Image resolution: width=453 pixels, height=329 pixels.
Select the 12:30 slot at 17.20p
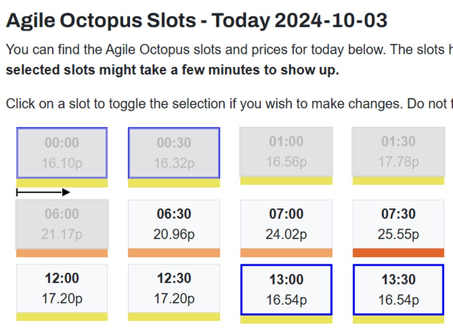pyautogui.click(x=174, y=288)
